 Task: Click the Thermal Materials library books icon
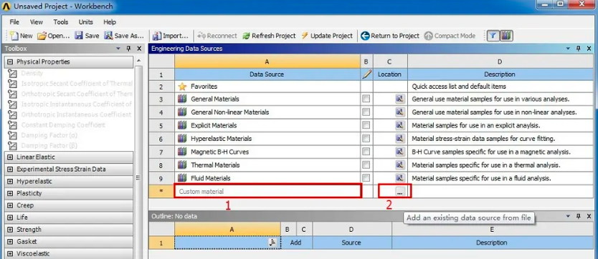[x=182, y=165]
